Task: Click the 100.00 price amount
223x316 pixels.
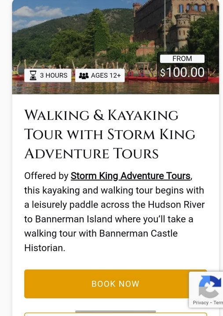Action: coord(185,72)
